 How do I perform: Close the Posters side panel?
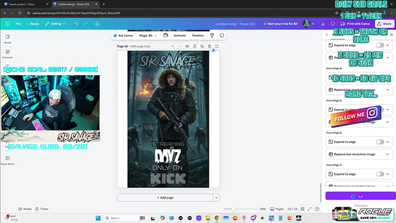tap(392, 35)
